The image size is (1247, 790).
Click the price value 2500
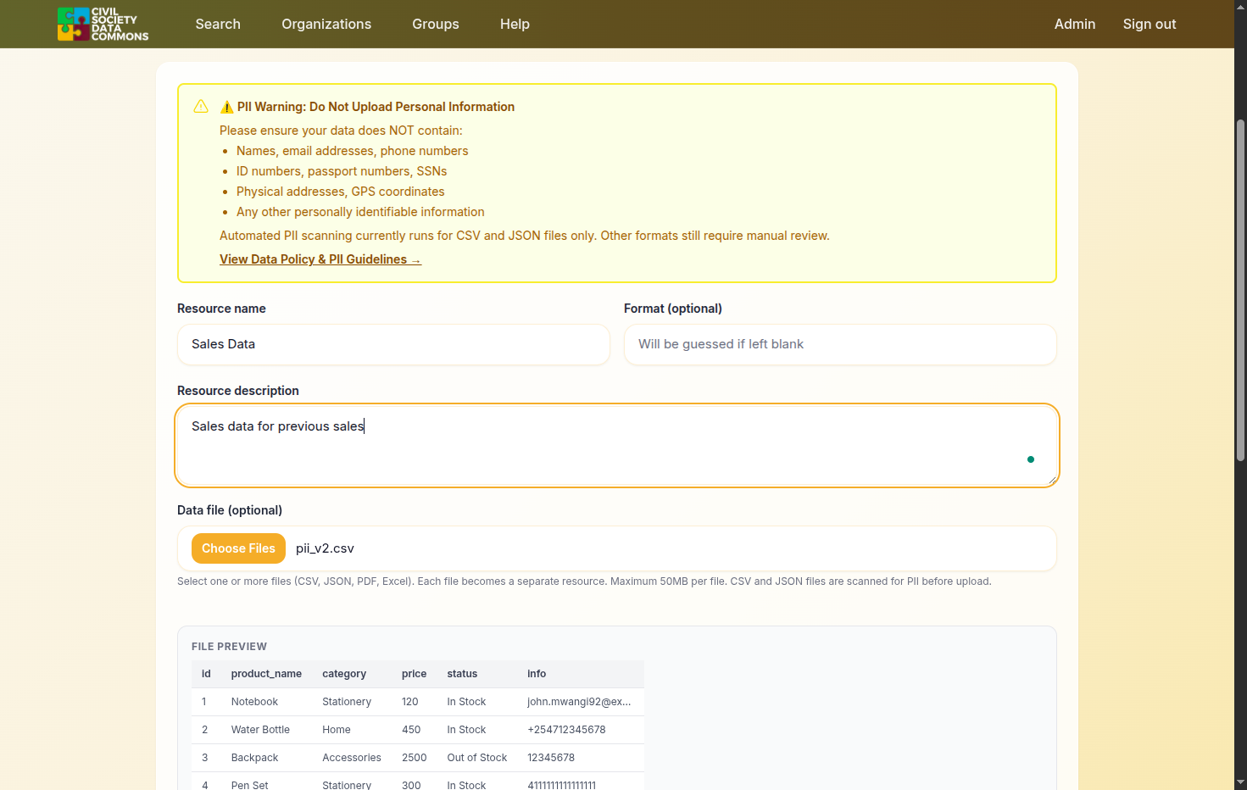(x=414, y=758)
